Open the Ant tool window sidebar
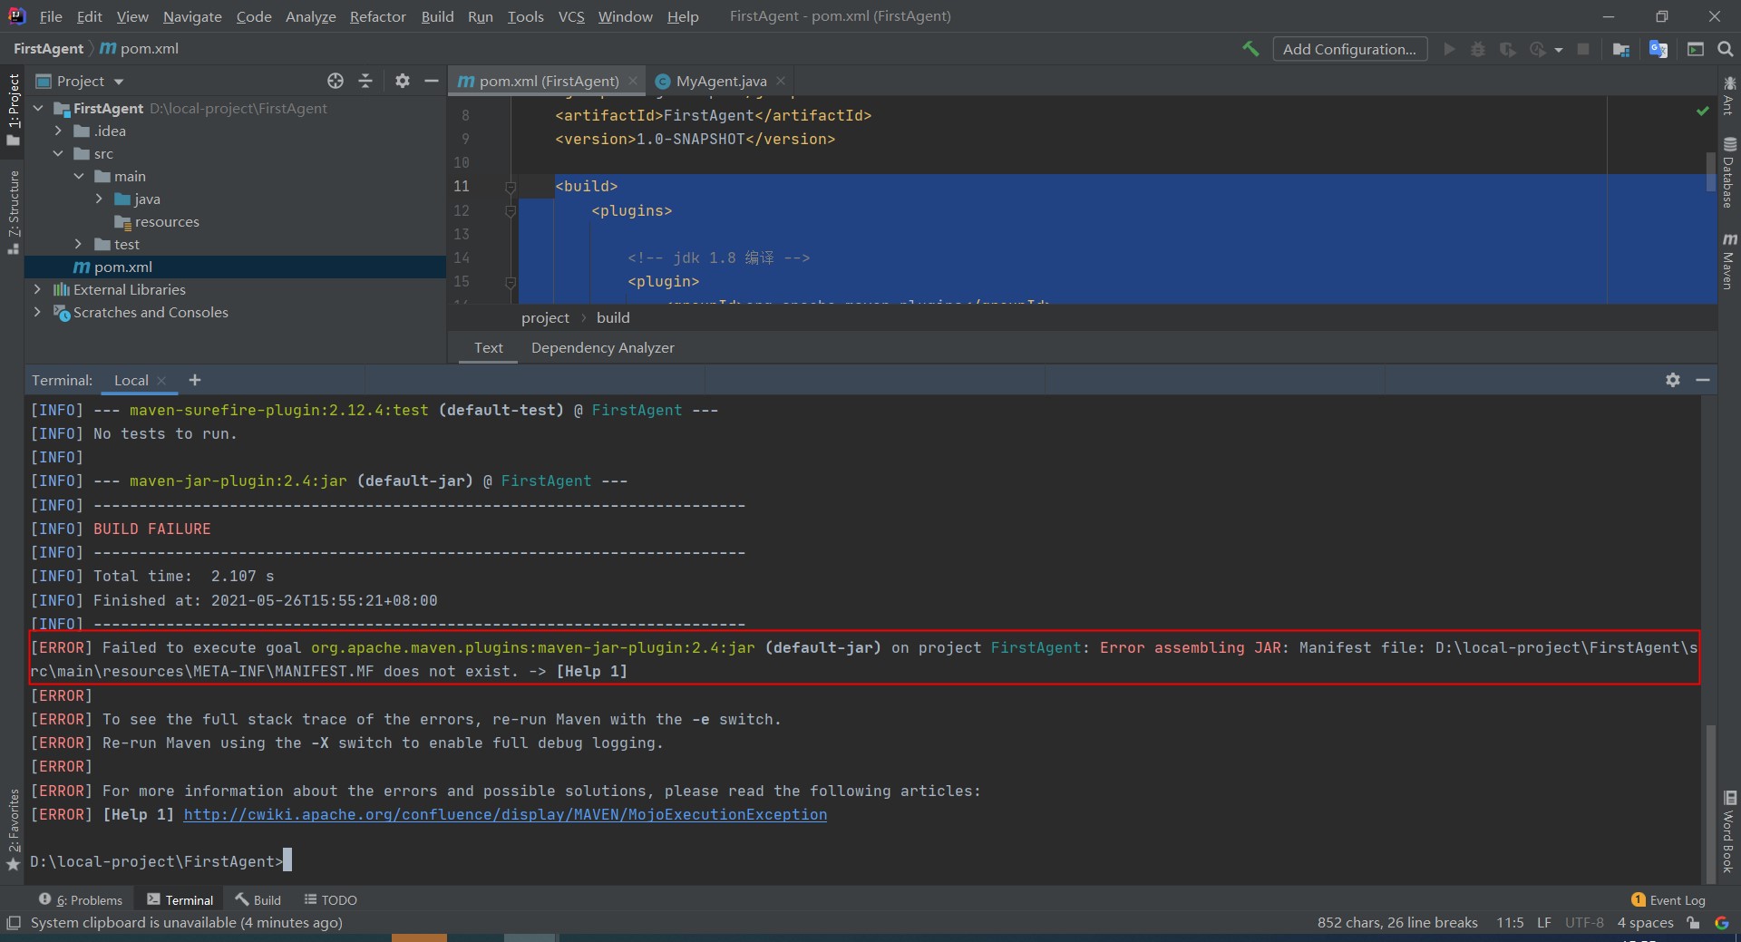 click(x=1729, y=96)
